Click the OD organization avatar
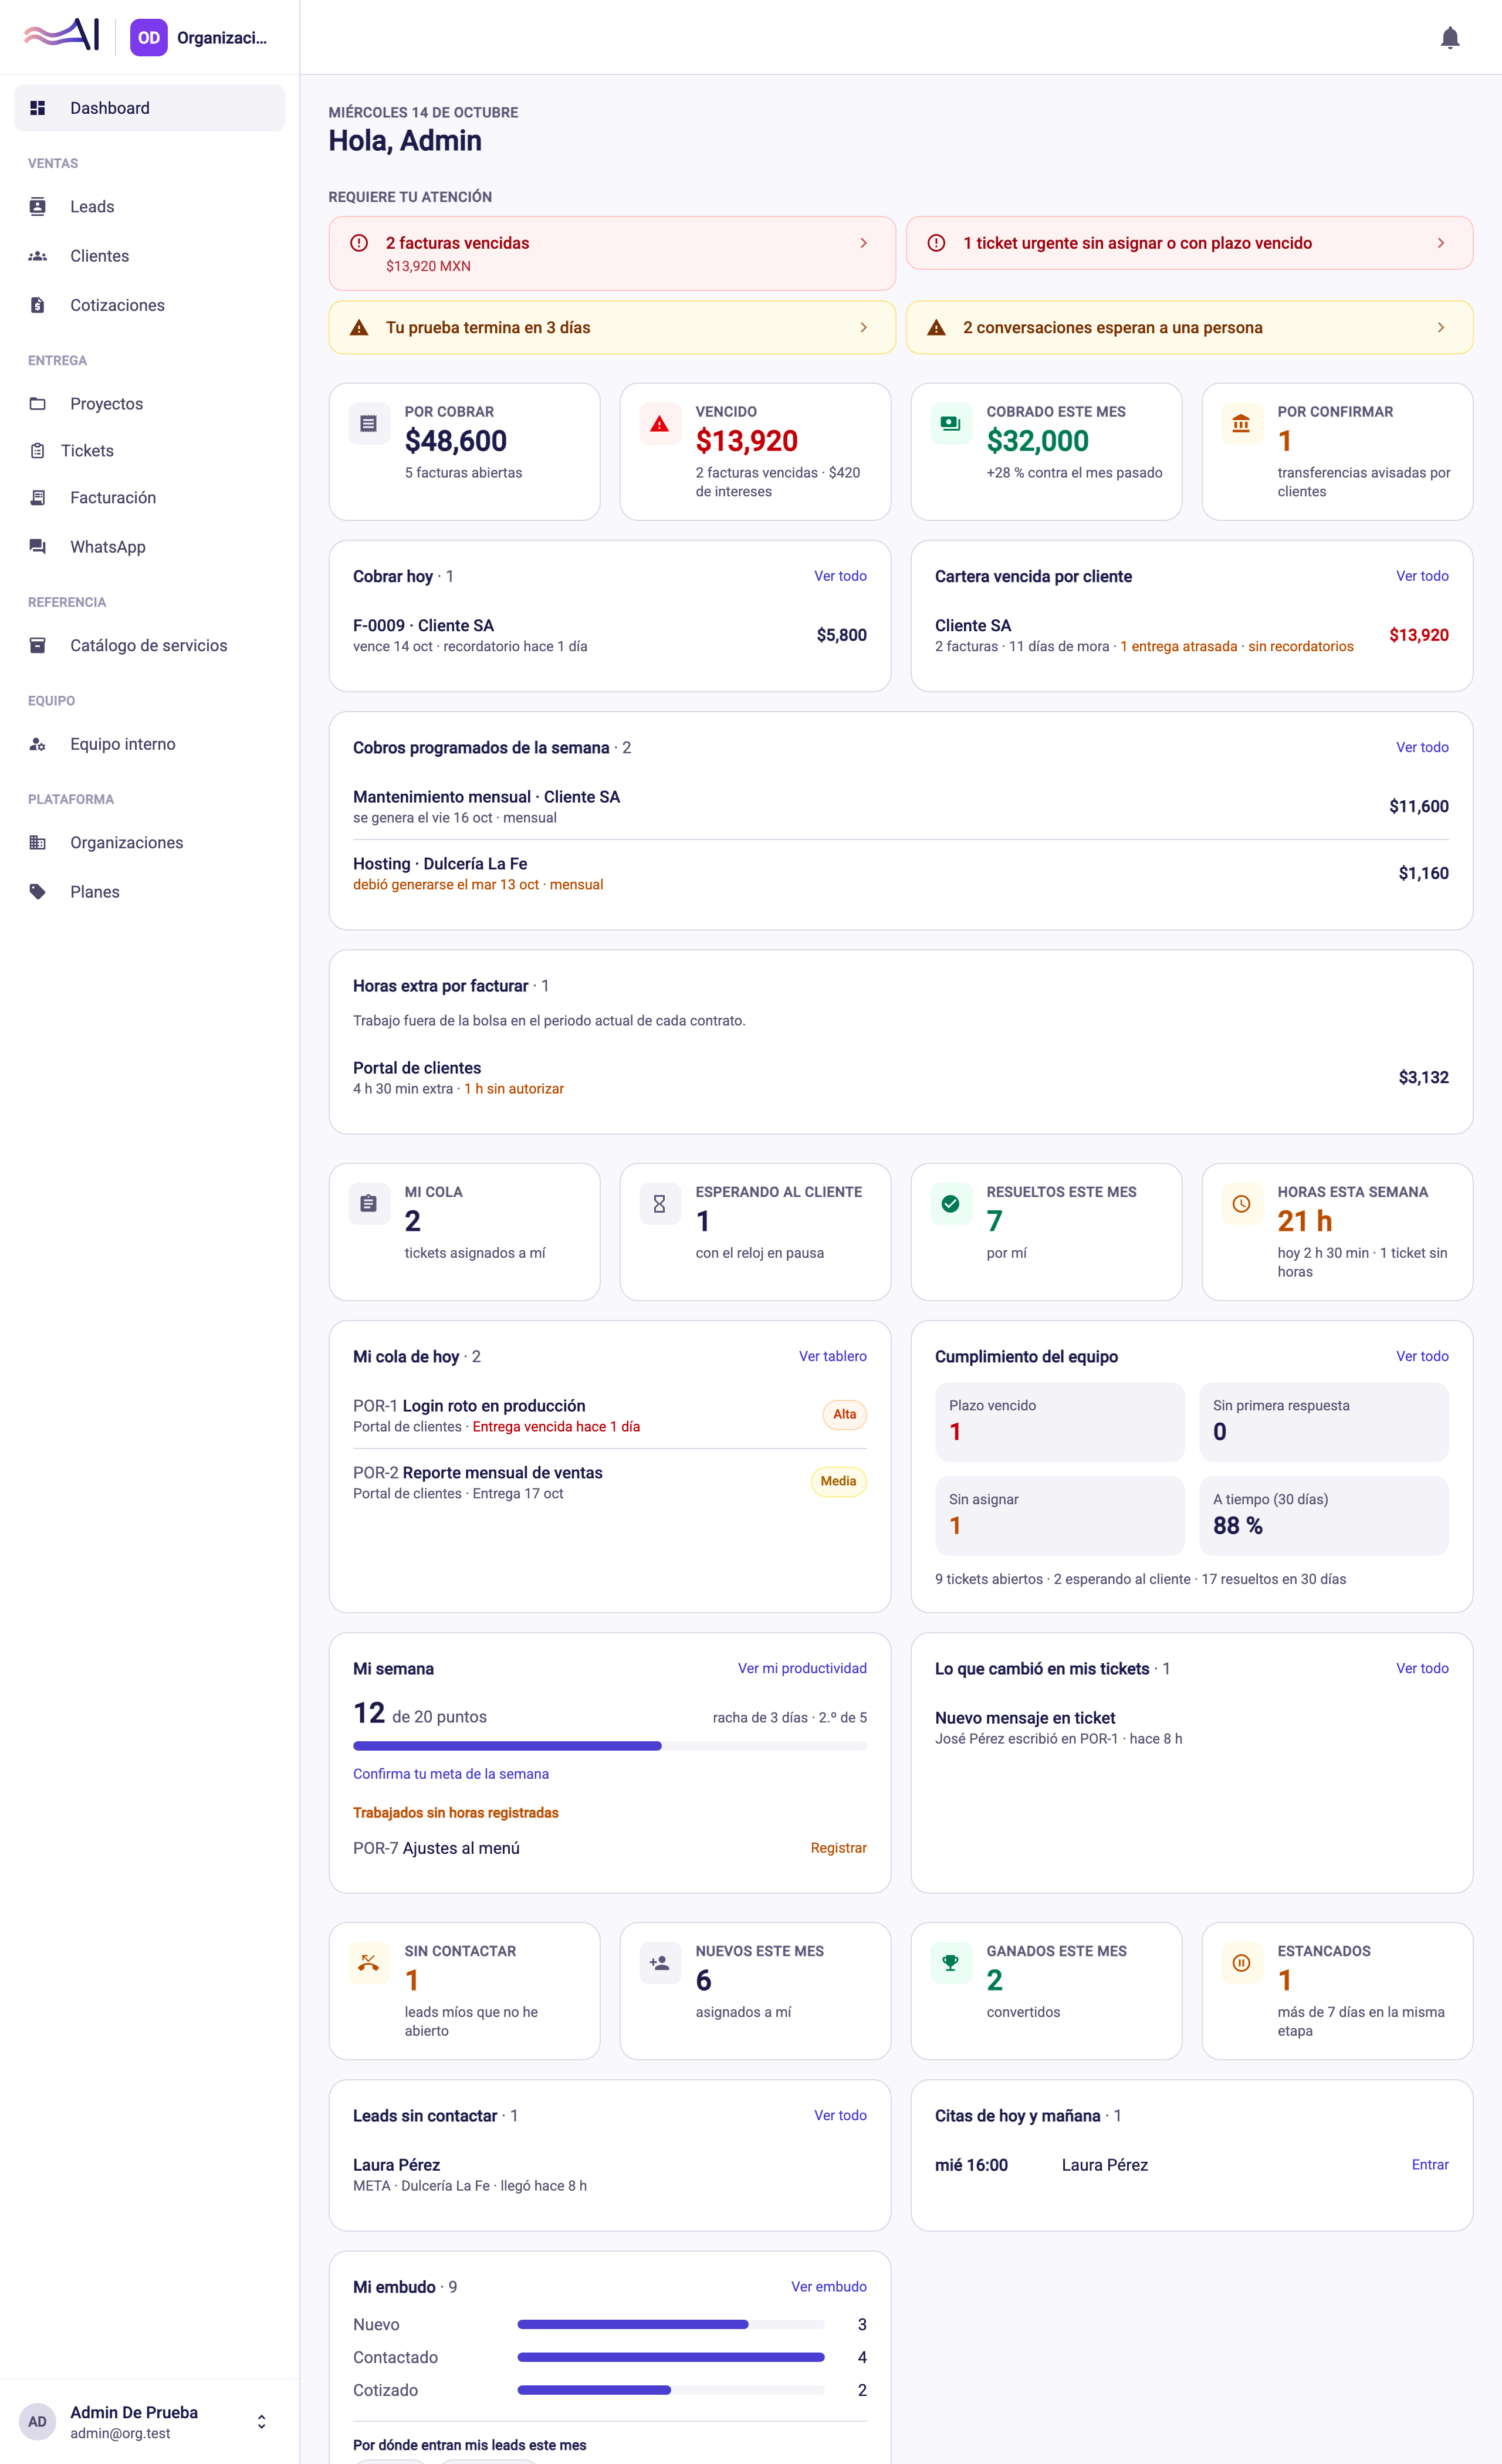 click(x=149, y=38)
